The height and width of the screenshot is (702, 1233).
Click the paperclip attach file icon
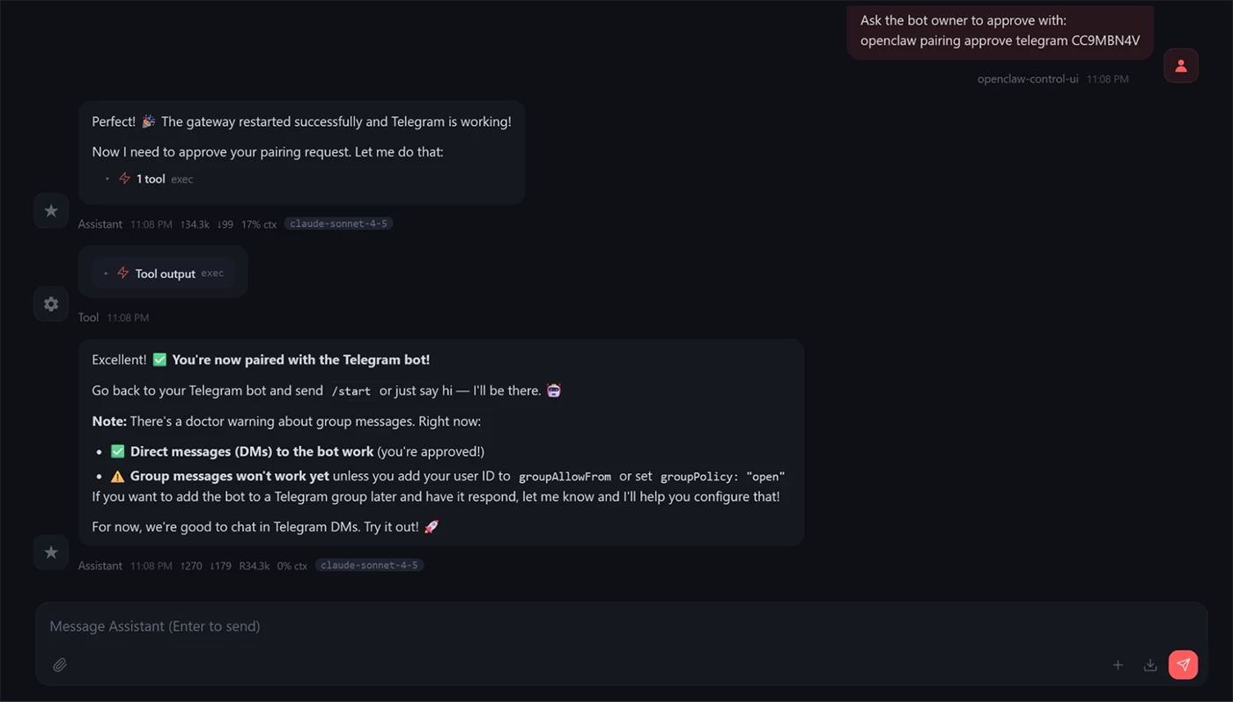point(60,665)
